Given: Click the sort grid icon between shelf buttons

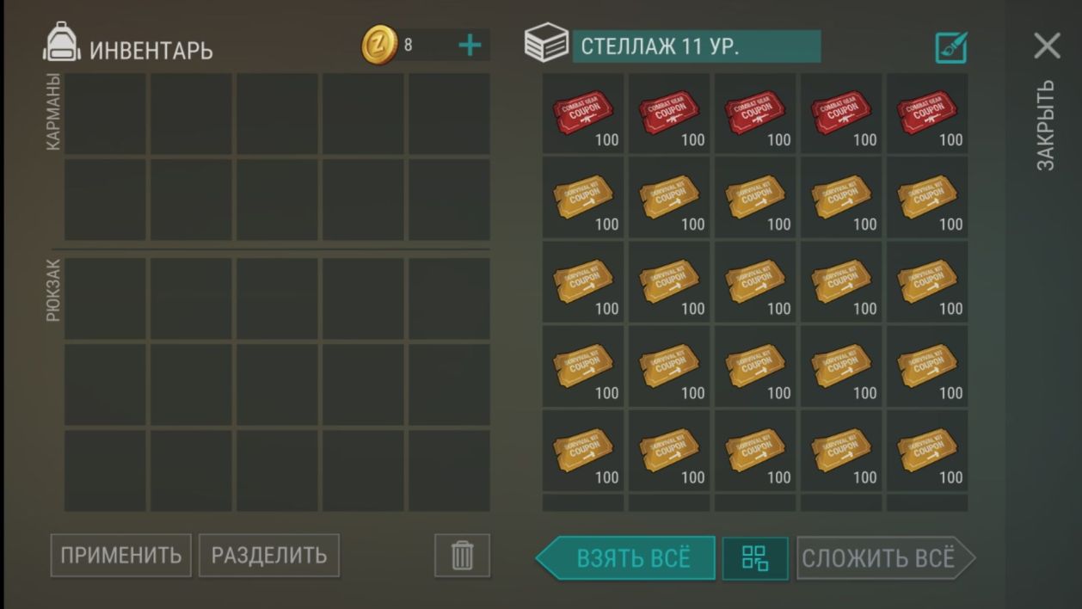Looking at the screenshot, I should point(755,558).
